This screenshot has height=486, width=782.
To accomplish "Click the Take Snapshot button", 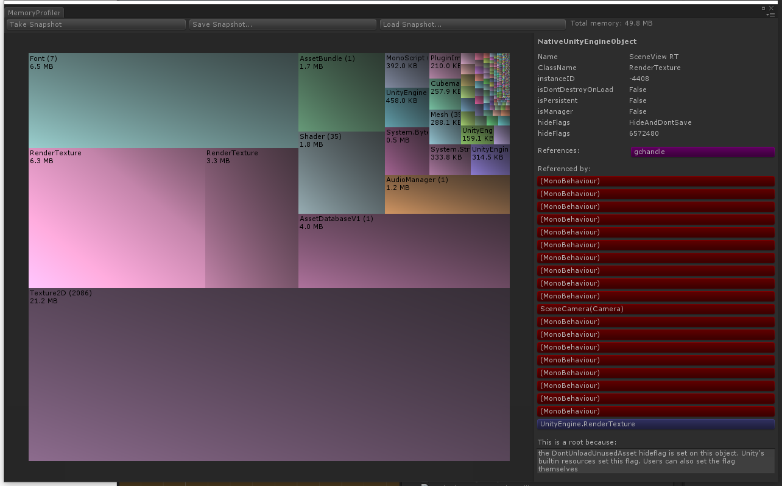I will pos(96,24).
